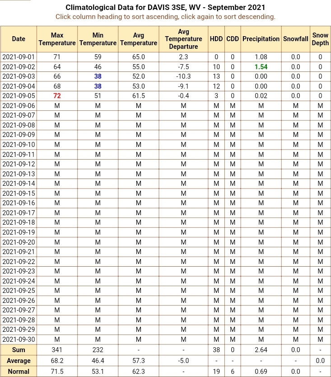Click the normal CDD value 6
The width and height of the screenshot is (331, 377).
point(233,372)
